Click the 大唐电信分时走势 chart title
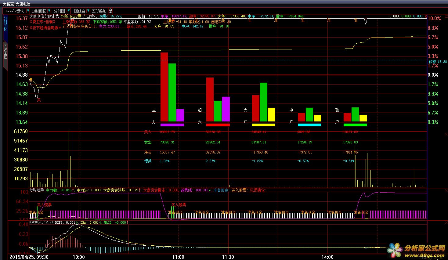The width and height of the screenshot is (448, 260). point(44,16)
